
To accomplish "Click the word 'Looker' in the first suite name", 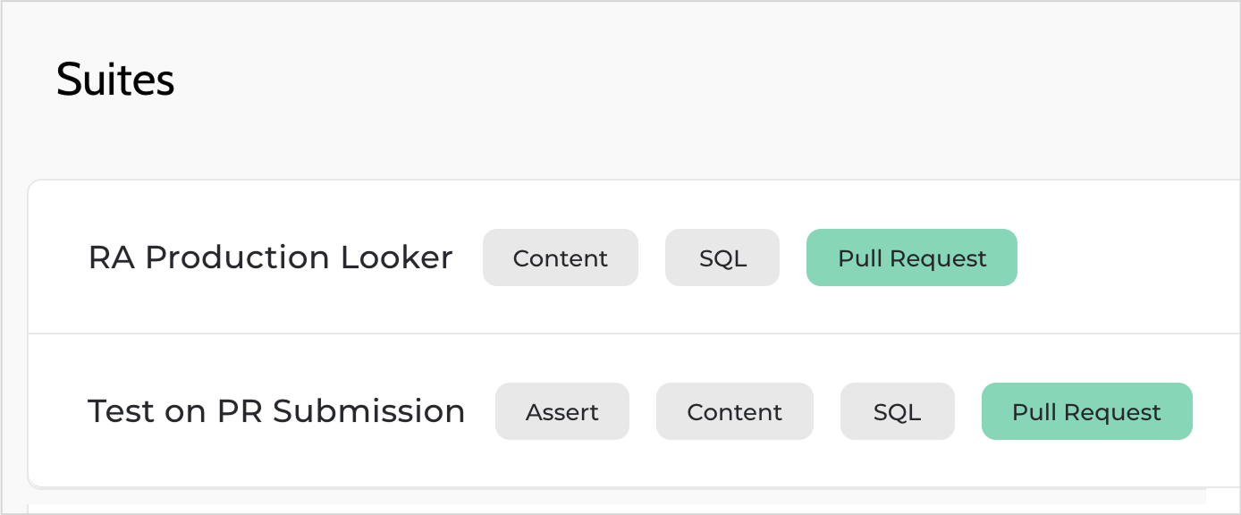I will point(397,257).
